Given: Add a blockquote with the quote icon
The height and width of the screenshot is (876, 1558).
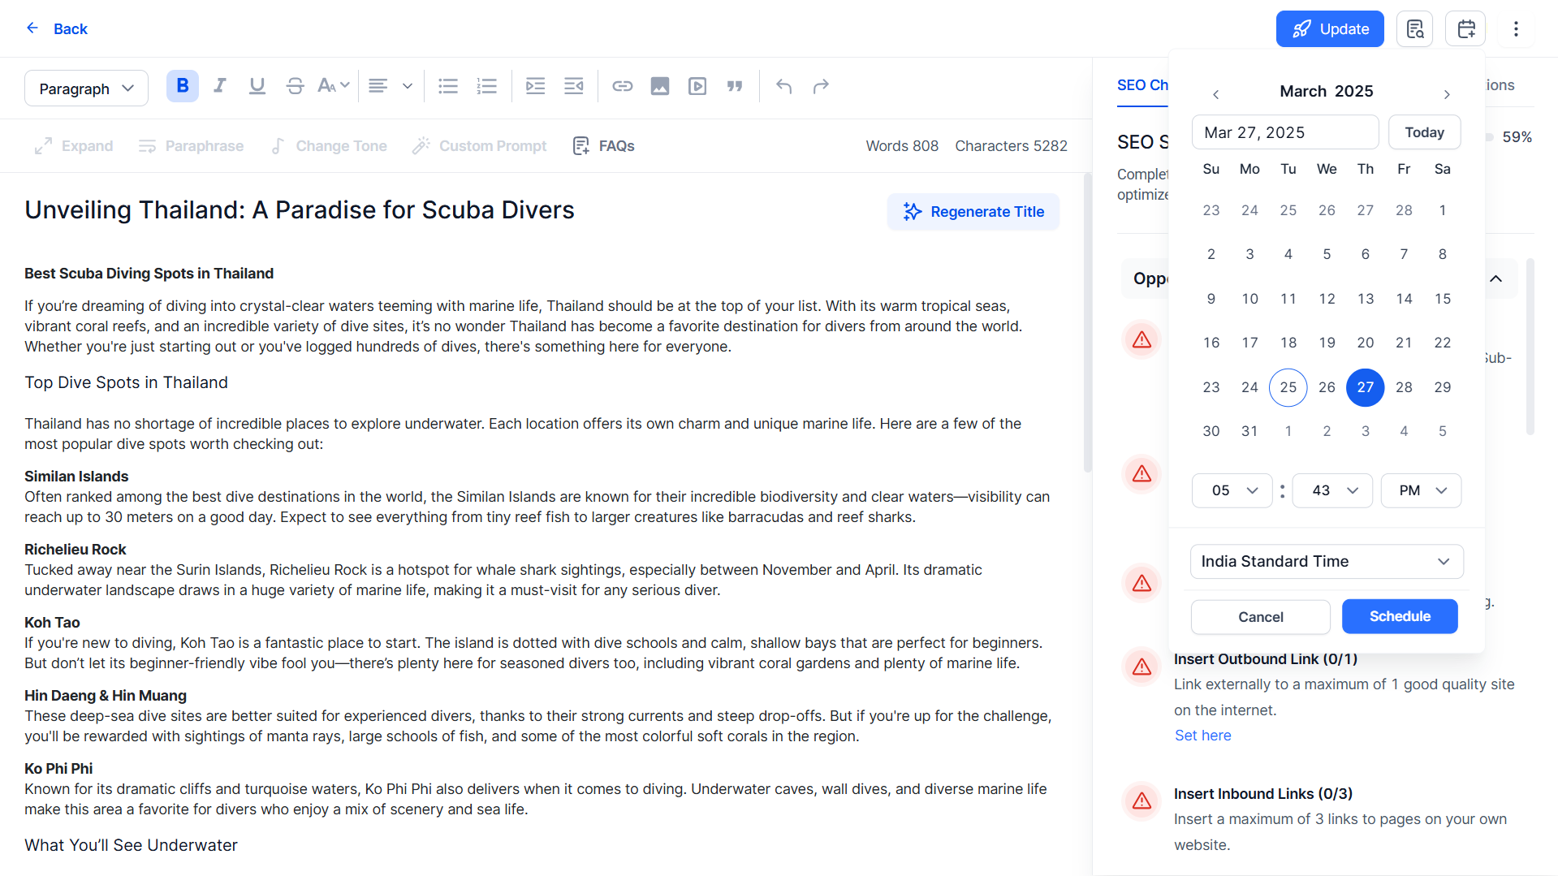Looking at the screenshot, I should coord(735,86).
